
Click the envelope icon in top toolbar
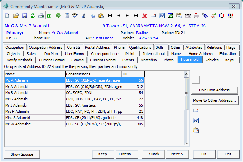point(153,15)
